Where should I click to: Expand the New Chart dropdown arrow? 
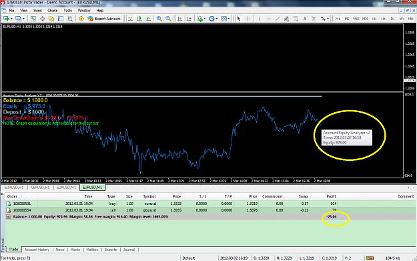pyautogui.click(x=11, y=19)
